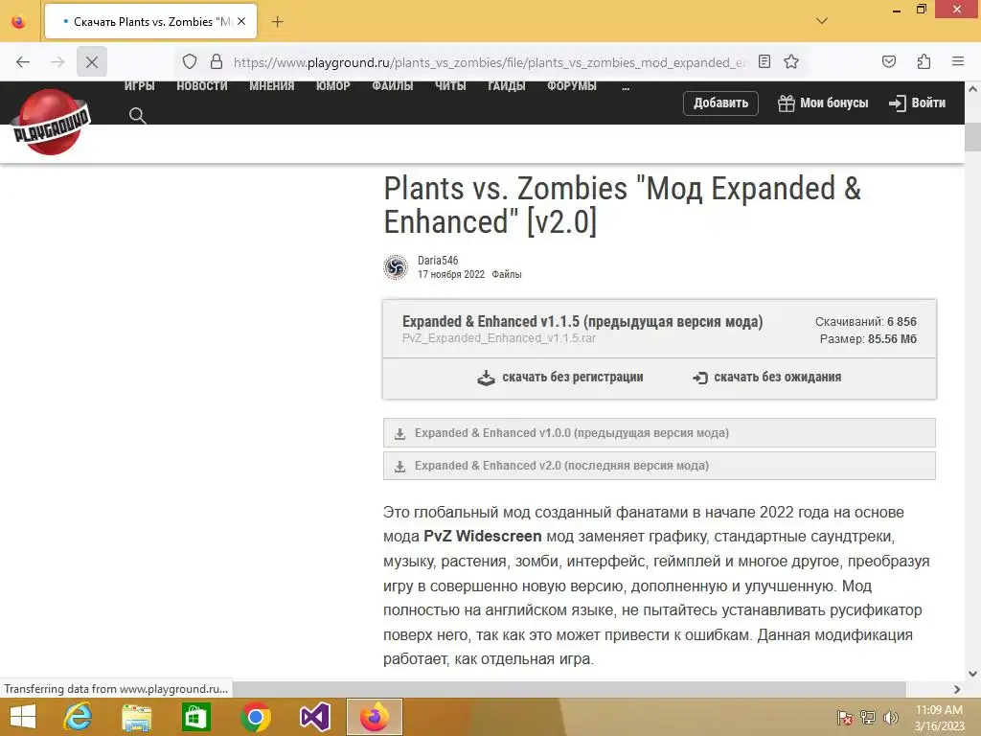The image size is (981, 736).
Task: Click scroll down arrow of vertical scrollbar
Action: point(972,674)
